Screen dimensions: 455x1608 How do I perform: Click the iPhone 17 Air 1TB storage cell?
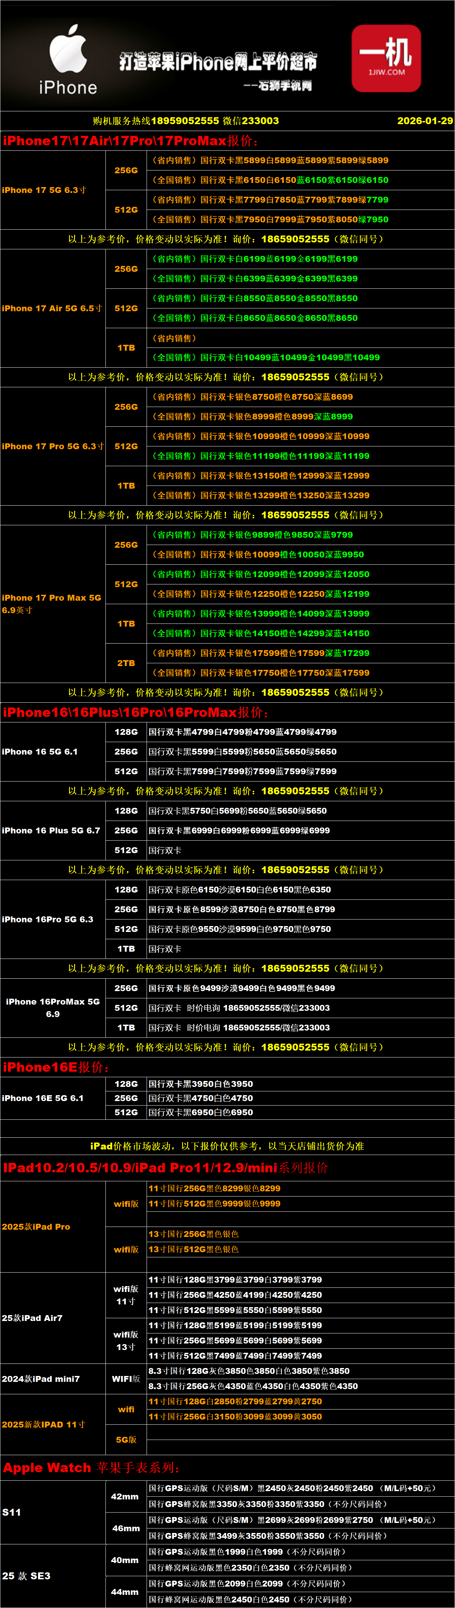tap(126, 348)
